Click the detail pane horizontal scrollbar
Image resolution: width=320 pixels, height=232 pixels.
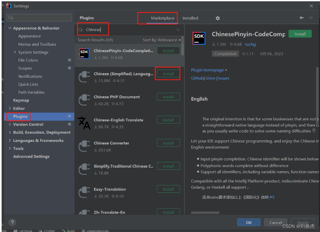205,213
